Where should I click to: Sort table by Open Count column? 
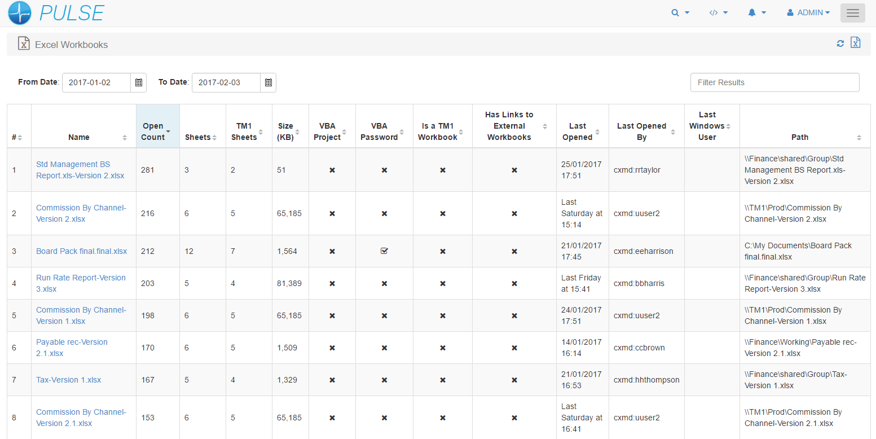coord(157,131)
